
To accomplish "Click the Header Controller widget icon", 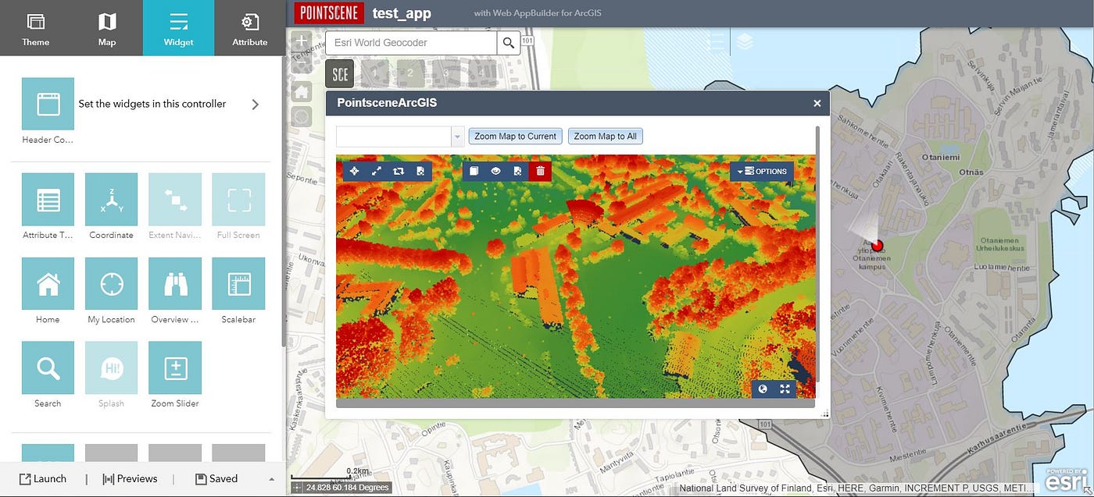I will pos(48,104).
